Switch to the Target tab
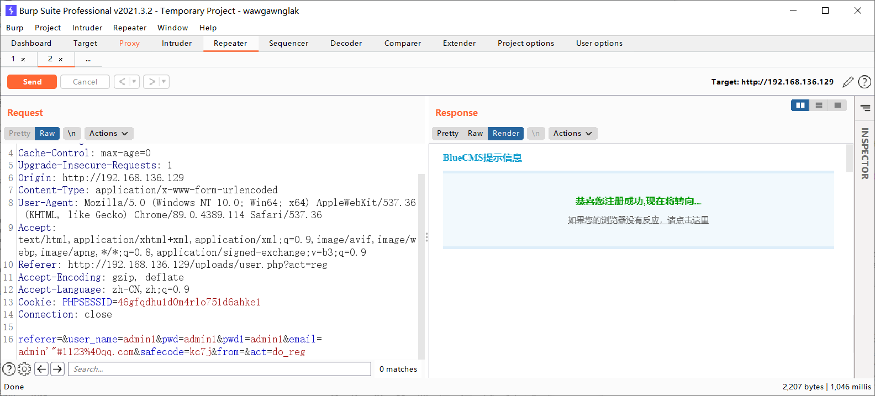Image resolution: width=875 pixels, height=396 pixels. [x=85, y=43]
